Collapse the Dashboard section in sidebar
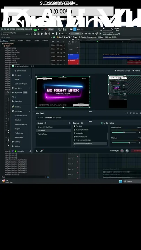141x250 pixels. click(30, 111)
